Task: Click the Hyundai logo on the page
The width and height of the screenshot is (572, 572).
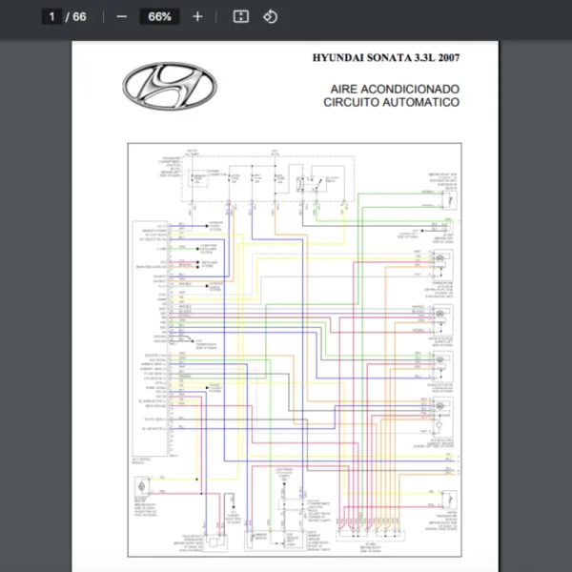Action: 172,85
